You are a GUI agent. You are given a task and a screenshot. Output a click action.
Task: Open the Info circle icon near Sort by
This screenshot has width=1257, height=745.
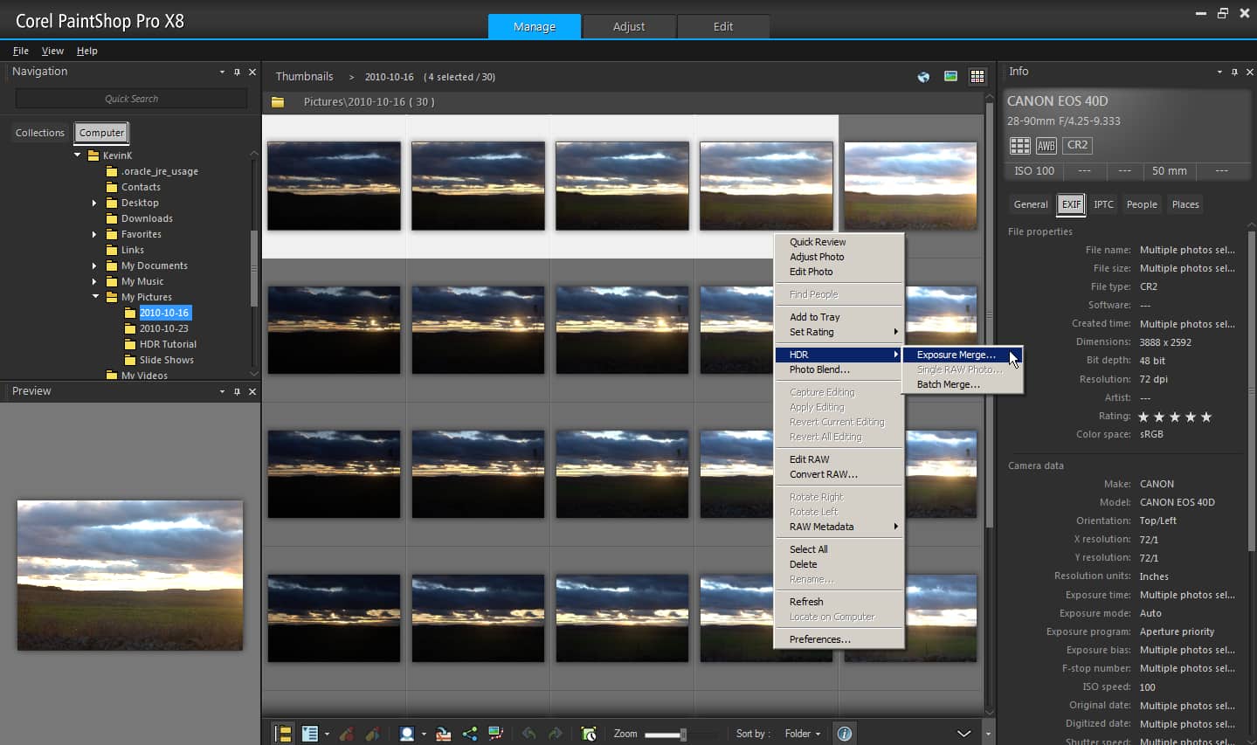pyautogui.click(x=844, y=734)
